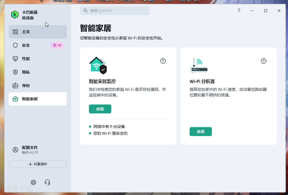
Task: Click the 查看 button under Wi-Fi 分析器
Action: (x=201, y=132)
